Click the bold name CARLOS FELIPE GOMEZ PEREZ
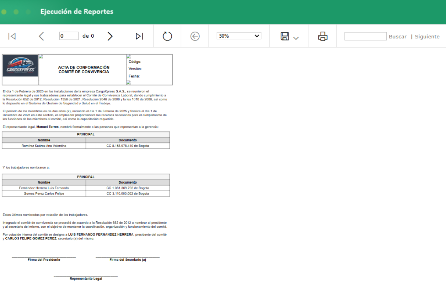Image resolution: width=446 pixels, height=286 pixels. [31, 238]
